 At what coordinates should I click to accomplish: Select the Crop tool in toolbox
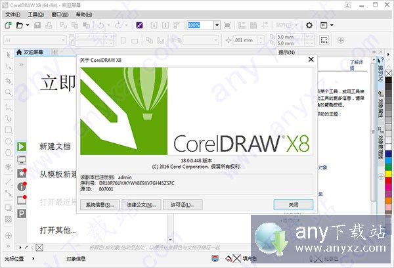pos(9,81)
